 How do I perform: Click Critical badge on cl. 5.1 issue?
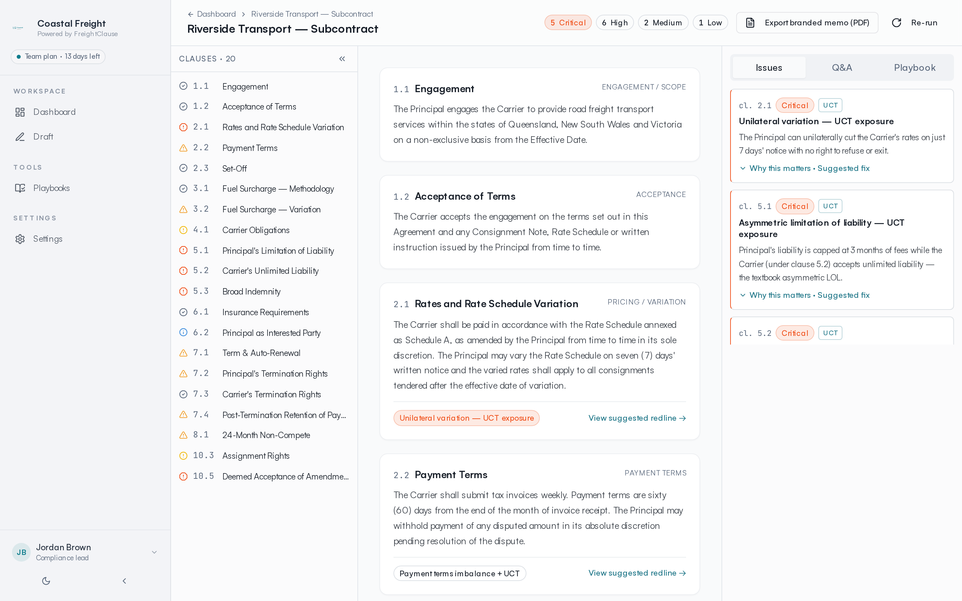click(x=795, y=206)
